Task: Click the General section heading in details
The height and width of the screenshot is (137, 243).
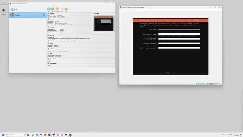Action: pyautogui.click(x=52, y=14)
